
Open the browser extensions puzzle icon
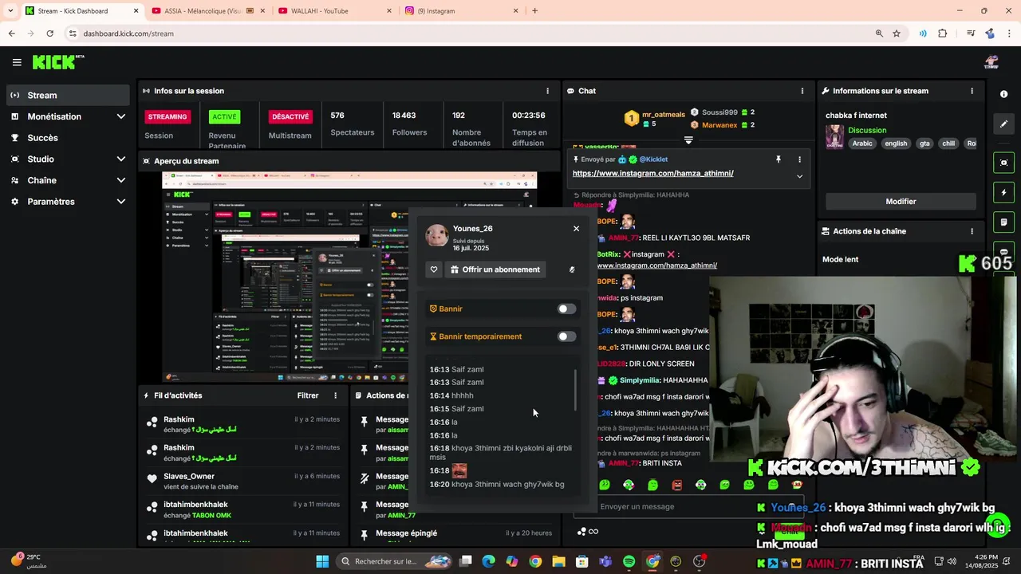coord(943,33)
